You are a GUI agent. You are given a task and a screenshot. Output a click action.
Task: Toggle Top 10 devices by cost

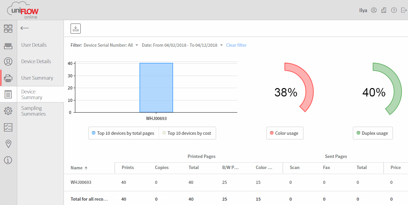(187, 133)
